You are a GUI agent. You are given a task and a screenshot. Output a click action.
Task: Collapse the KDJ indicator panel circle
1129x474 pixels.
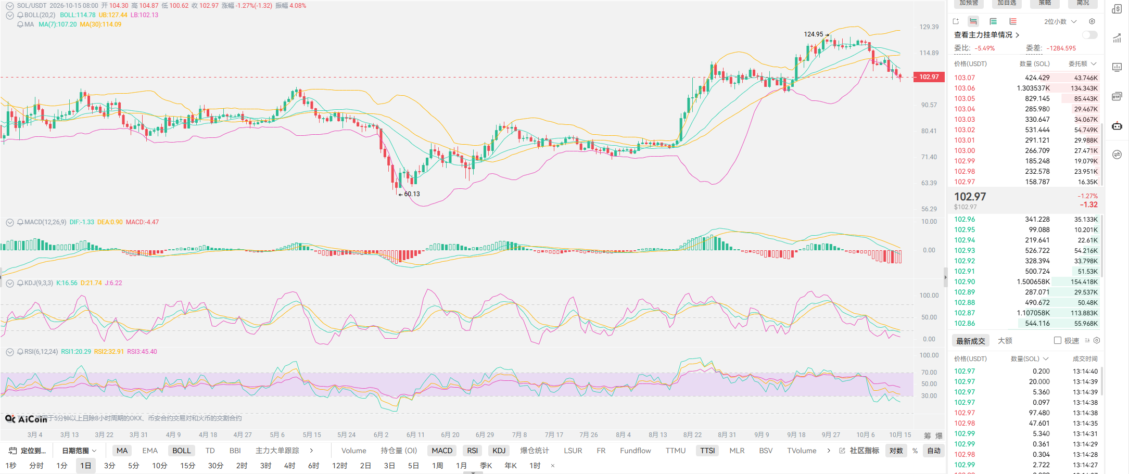(x=10, y=283)
